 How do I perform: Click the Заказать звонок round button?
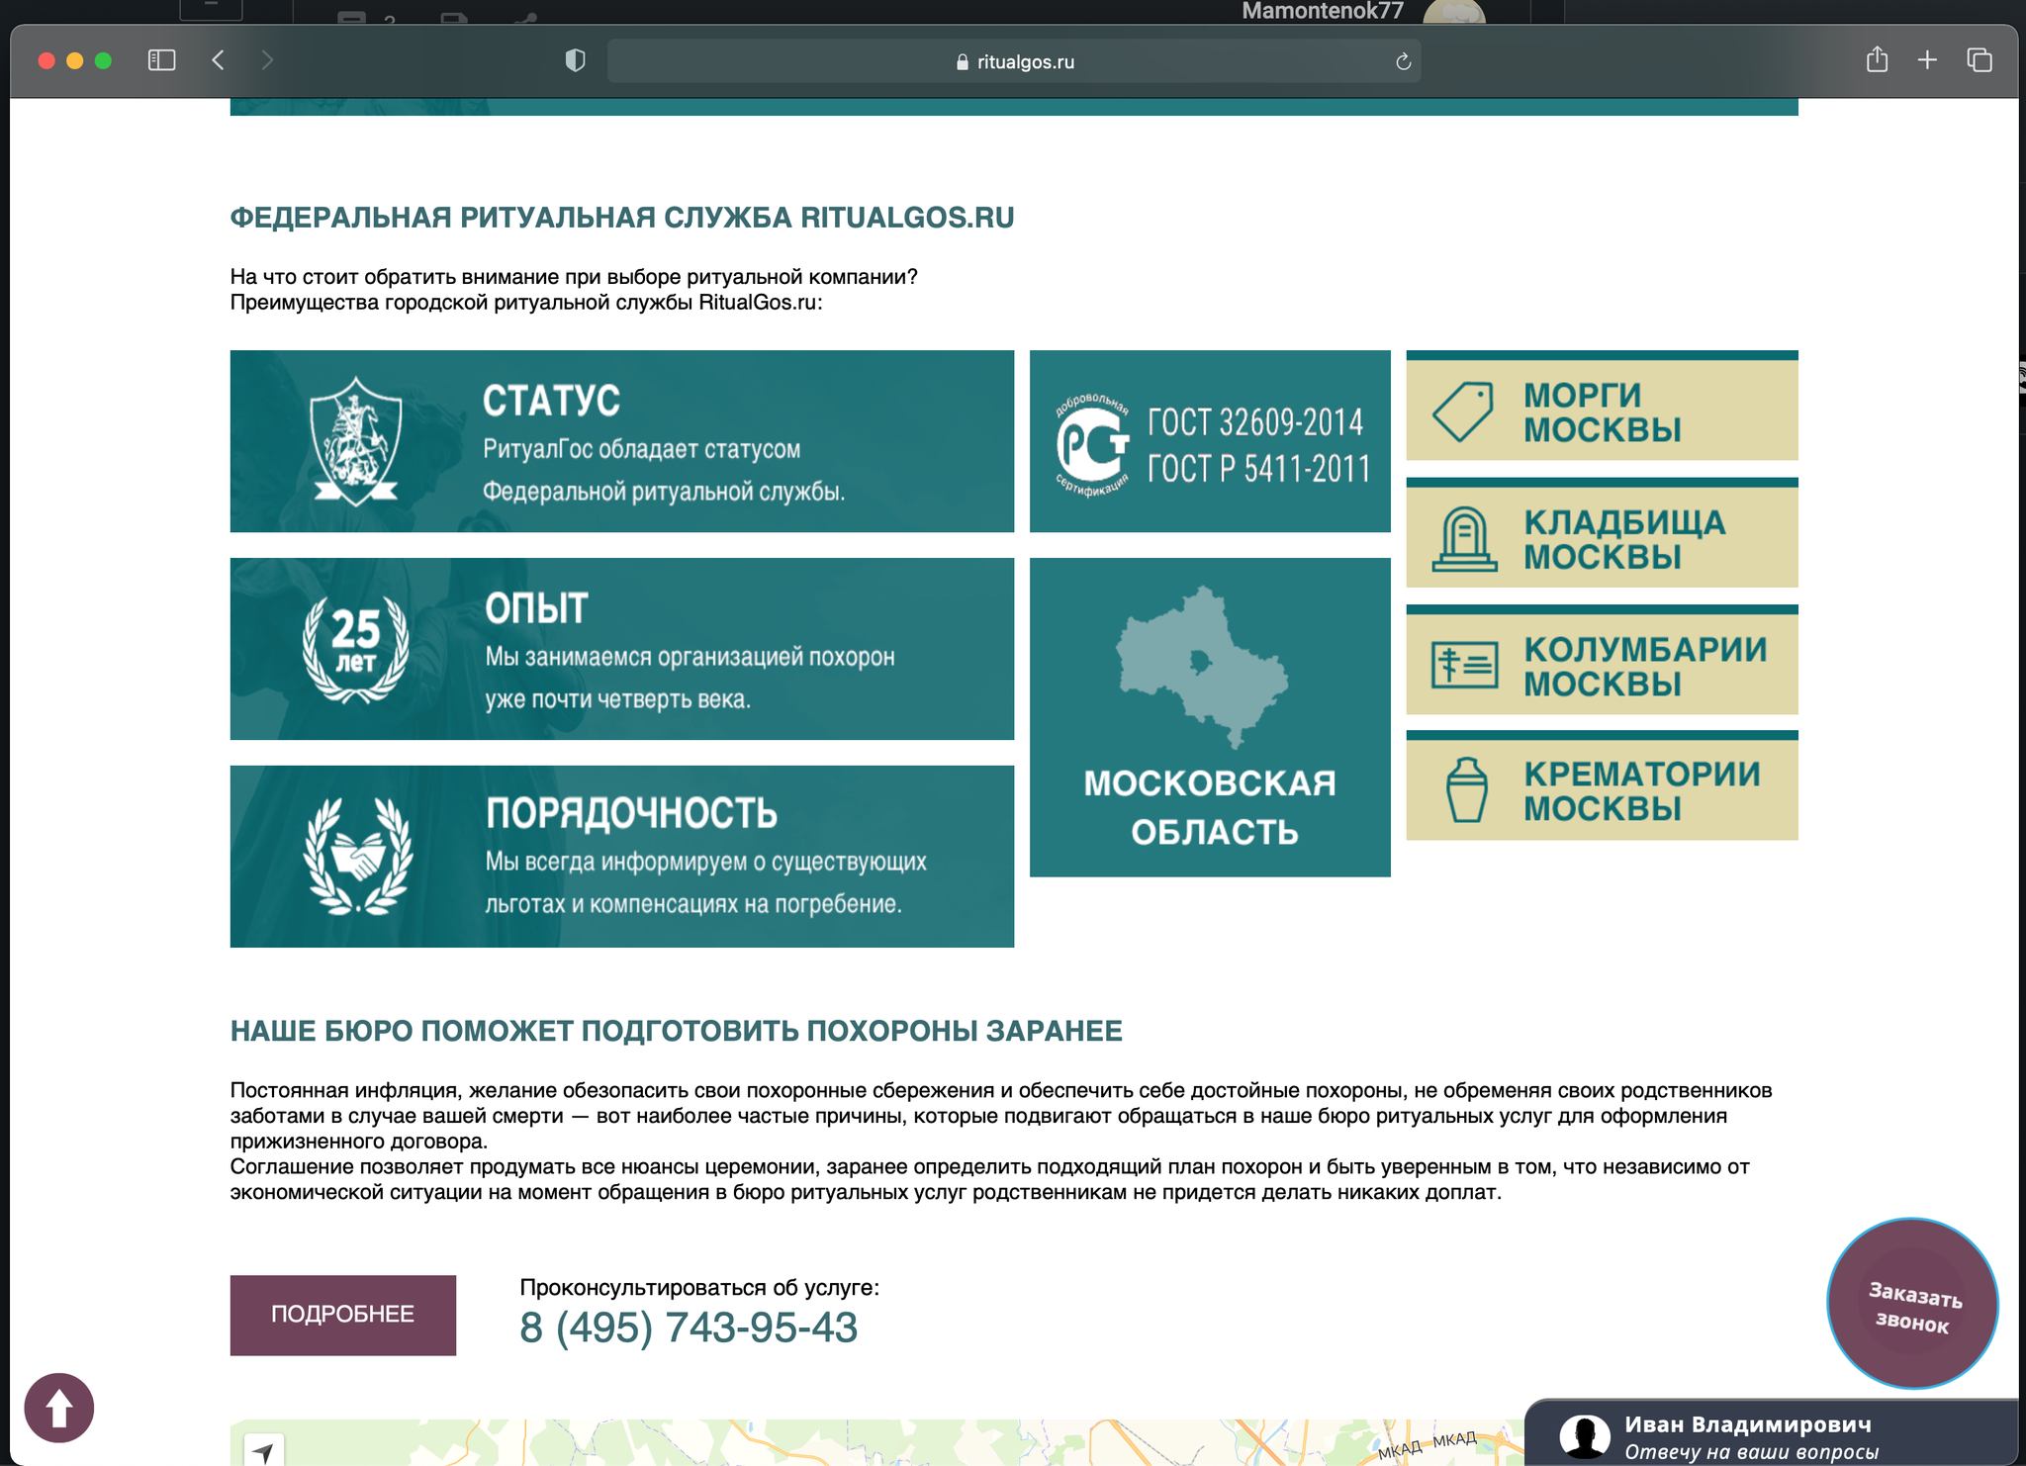pyautogui.click(x=1911, y=1304)
